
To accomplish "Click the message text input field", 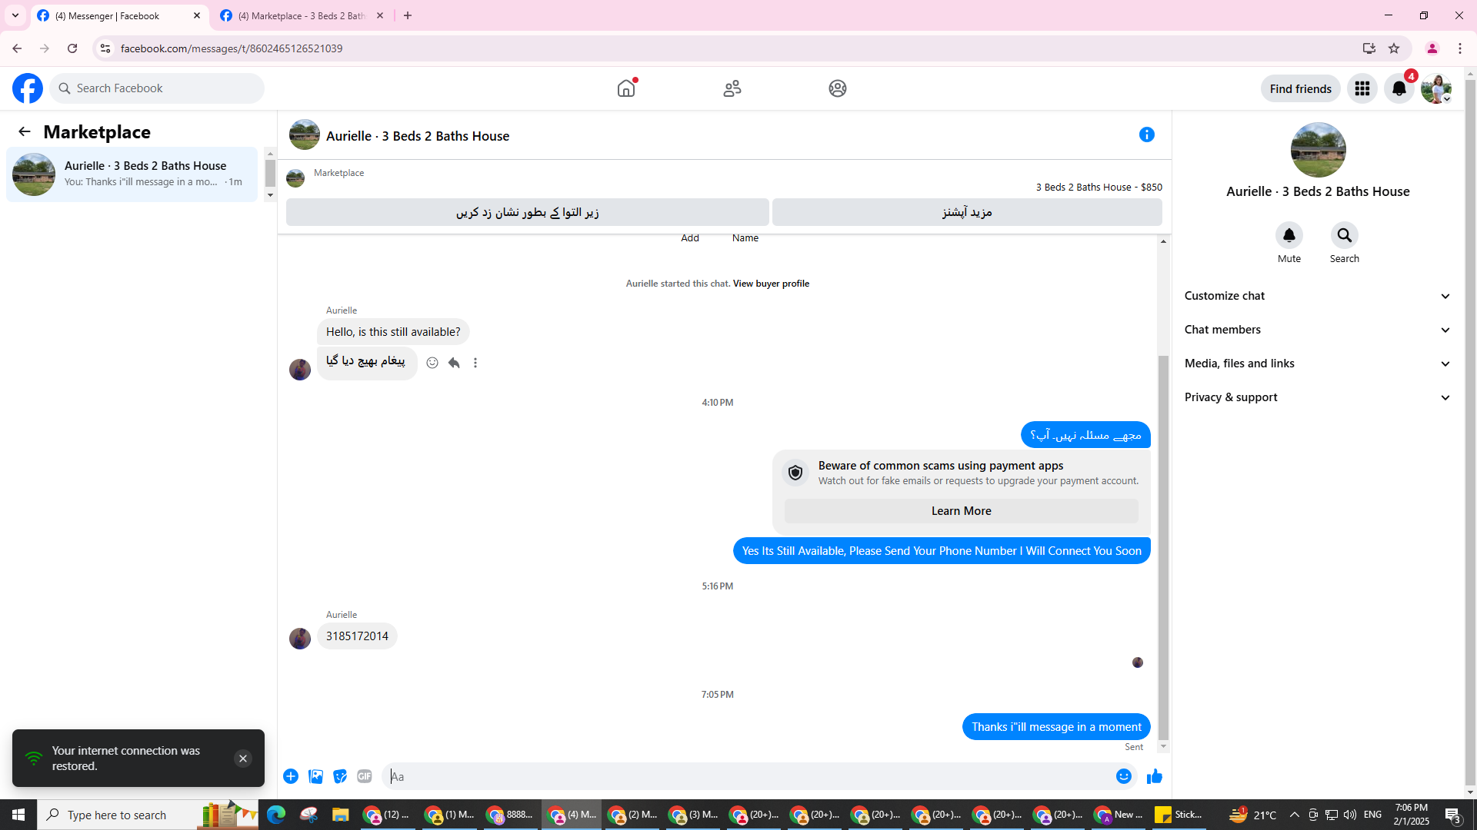I will point(746,777).
